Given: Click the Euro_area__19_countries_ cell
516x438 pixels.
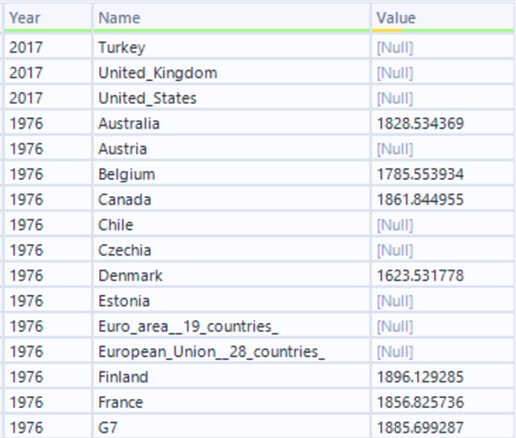Looking at the screenshot, I should [x=232, y=326].
